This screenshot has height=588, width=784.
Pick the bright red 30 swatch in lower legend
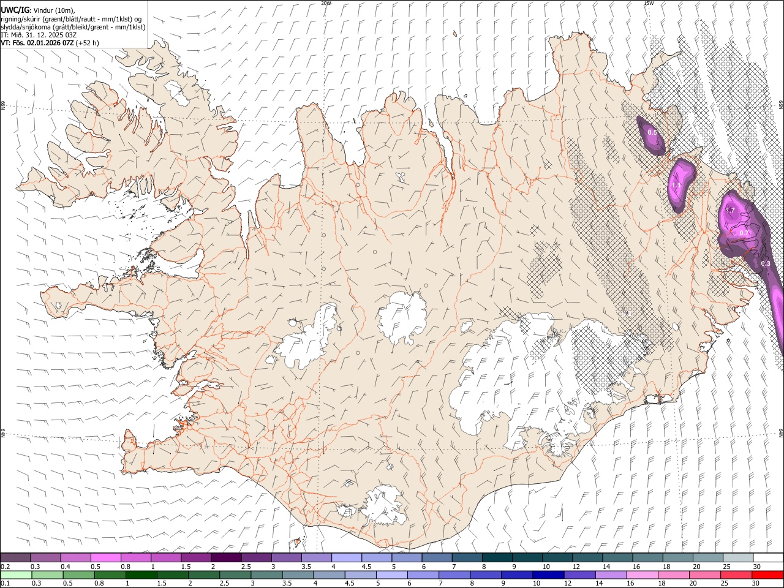(767, 575)
